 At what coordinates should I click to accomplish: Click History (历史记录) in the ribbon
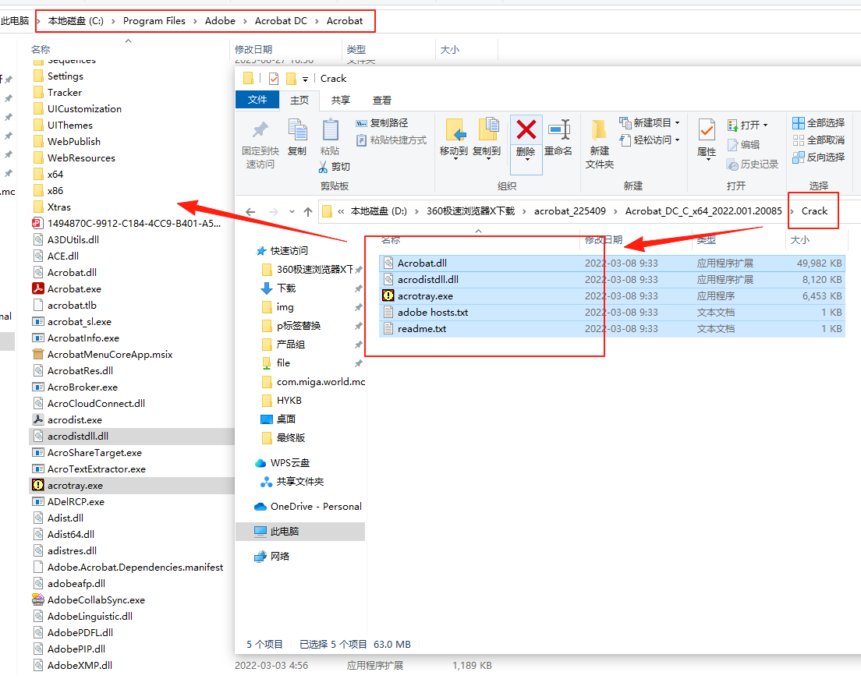tap(753, 164)
